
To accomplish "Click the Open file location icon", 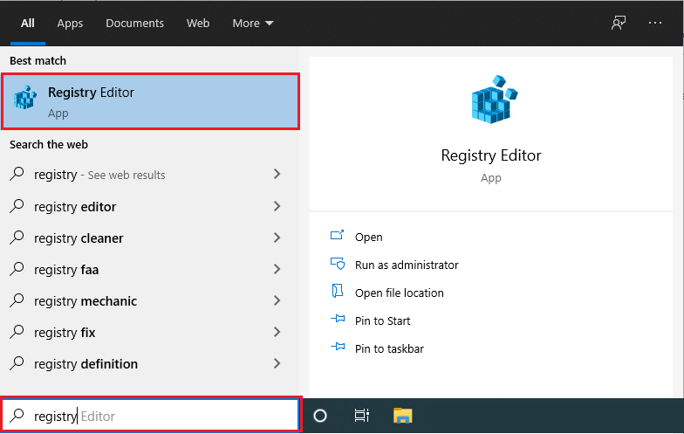I will pos(338,293).
